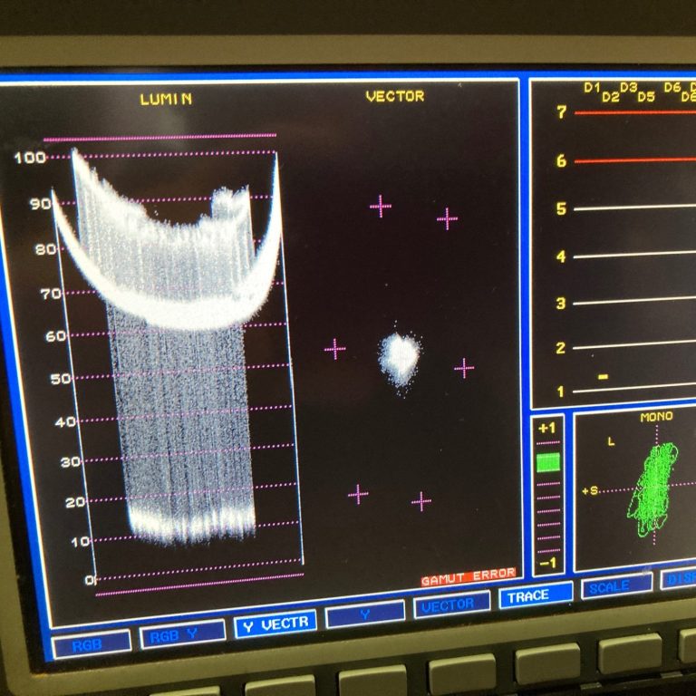Image resolution: width=696 pixels, height=696 pixels.
Task: Choose the RGB Y softkey
Action: pyautogui.click(x=182, y=635)
